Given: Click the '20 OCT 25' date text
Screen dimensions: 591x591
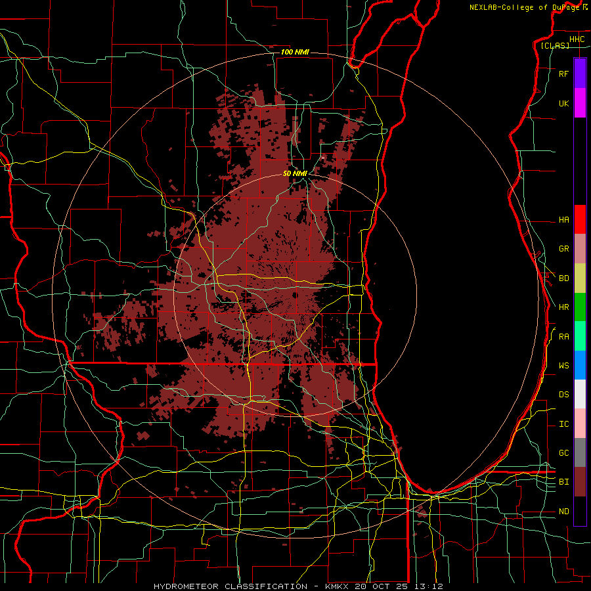Looking at the screenshot, I should click(382, 586).
